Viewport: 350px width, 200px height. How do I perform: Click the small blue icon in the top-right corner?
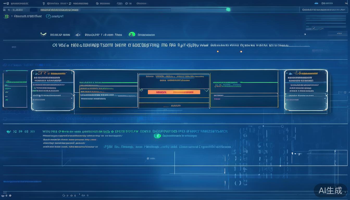[316, 3]
